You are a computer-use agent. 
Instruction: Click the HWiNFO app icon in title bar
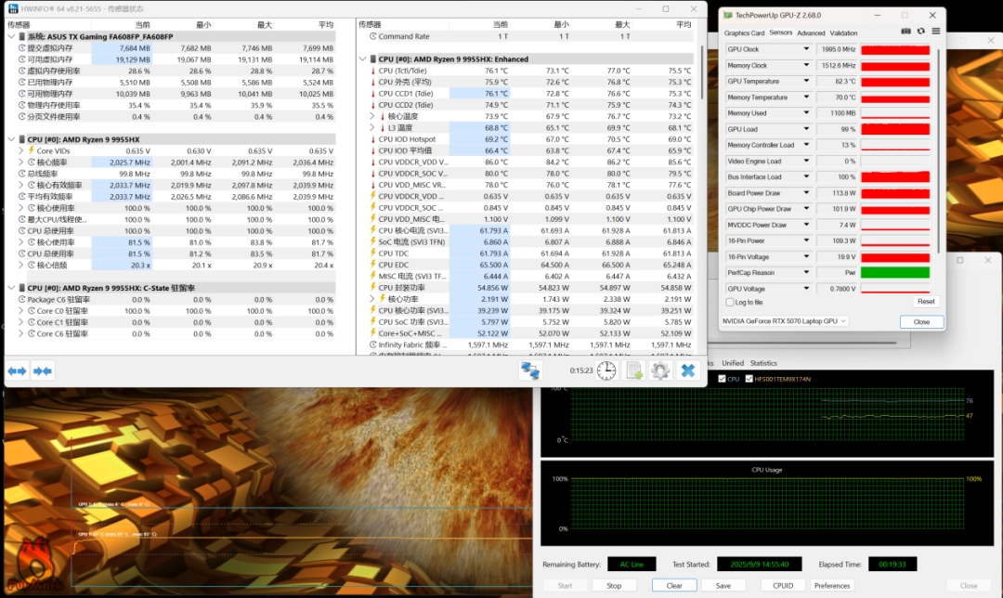(13, 9)
